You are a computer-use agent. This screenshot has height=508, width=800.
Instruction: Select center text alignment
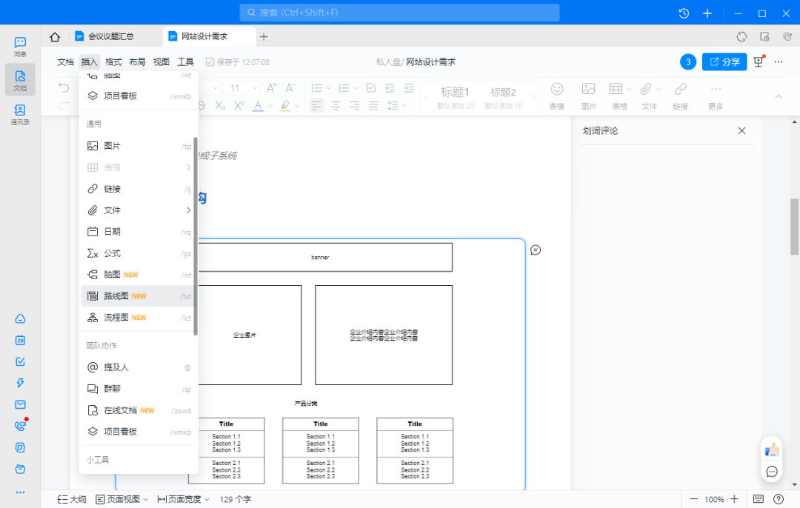336,106
